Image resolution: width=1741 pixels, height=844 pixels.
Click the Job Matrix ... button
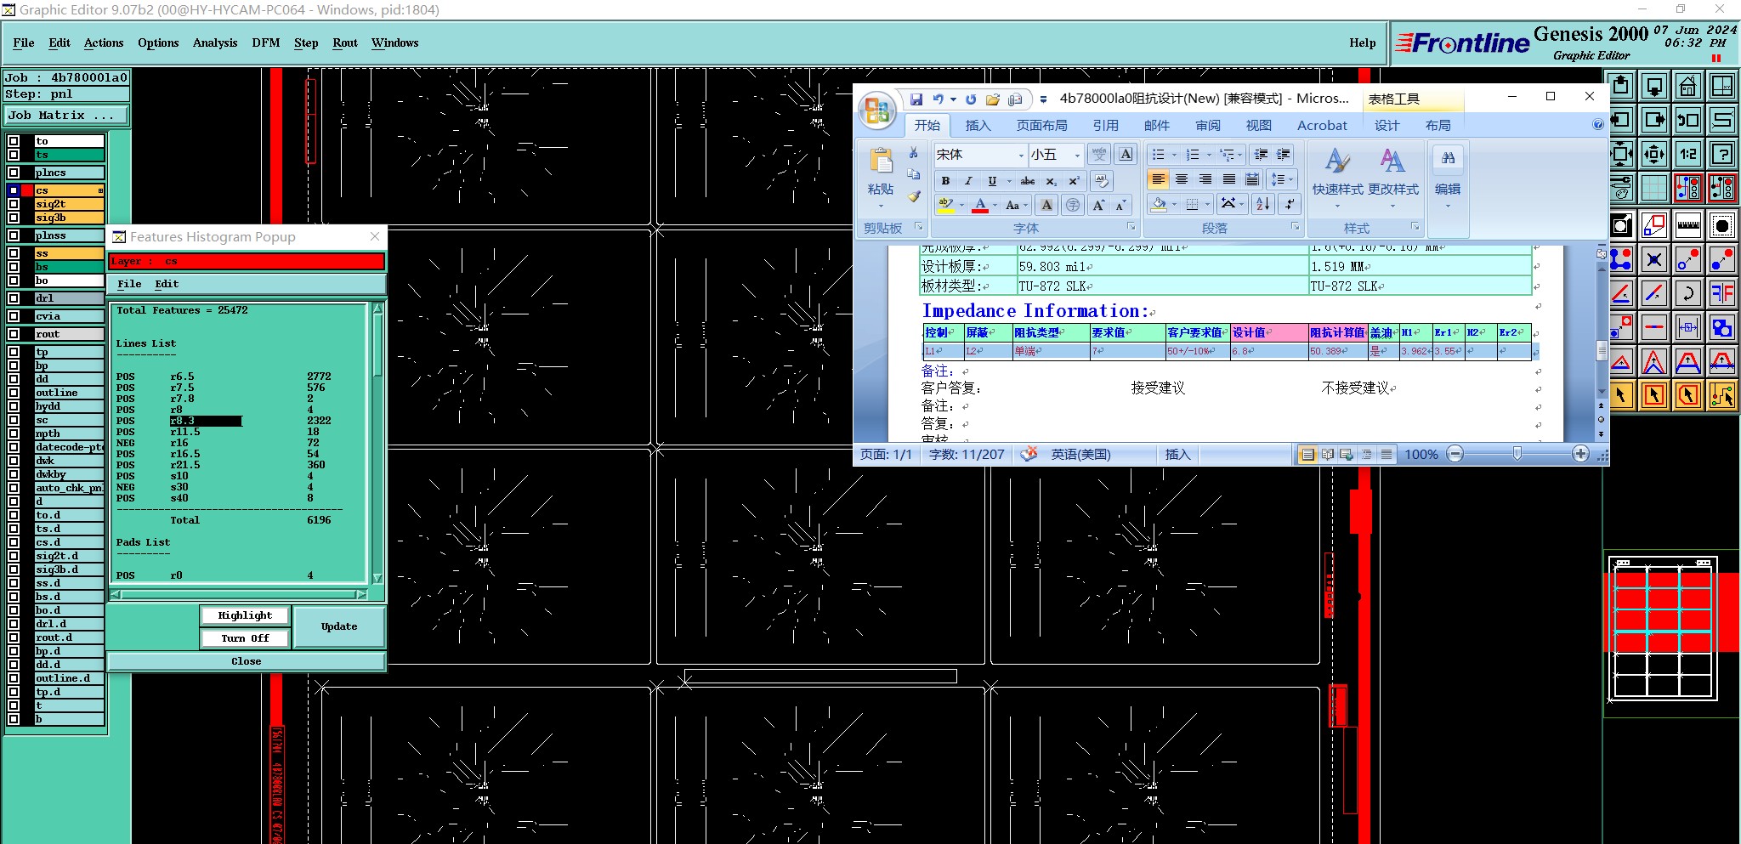[x=66, y=116]
